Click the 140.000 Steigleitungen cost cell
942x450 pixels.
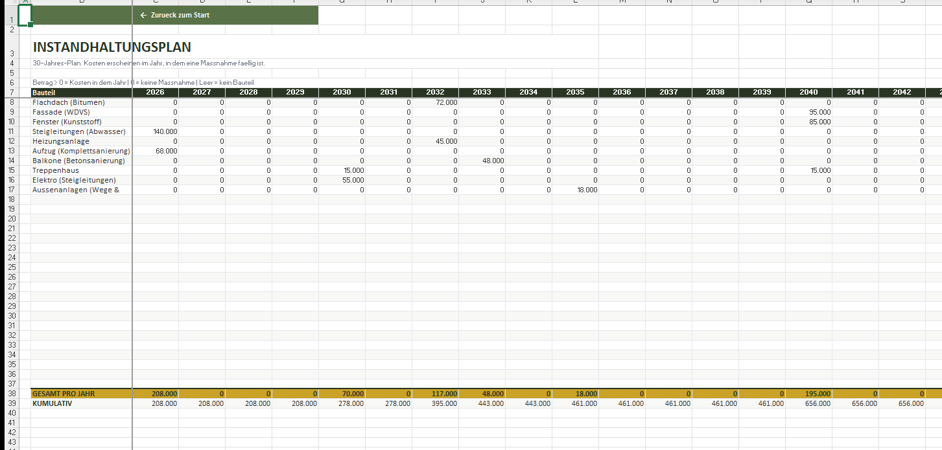156,131
